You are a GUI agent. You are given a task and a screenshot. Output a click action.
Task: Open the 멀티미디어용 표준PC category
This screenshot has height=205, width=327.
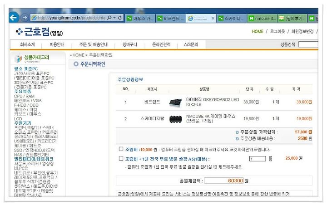tap(35, 78)
